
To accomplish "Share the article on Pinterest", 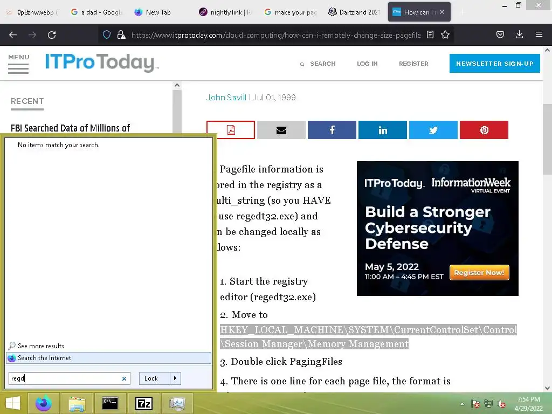I will 484,130.
